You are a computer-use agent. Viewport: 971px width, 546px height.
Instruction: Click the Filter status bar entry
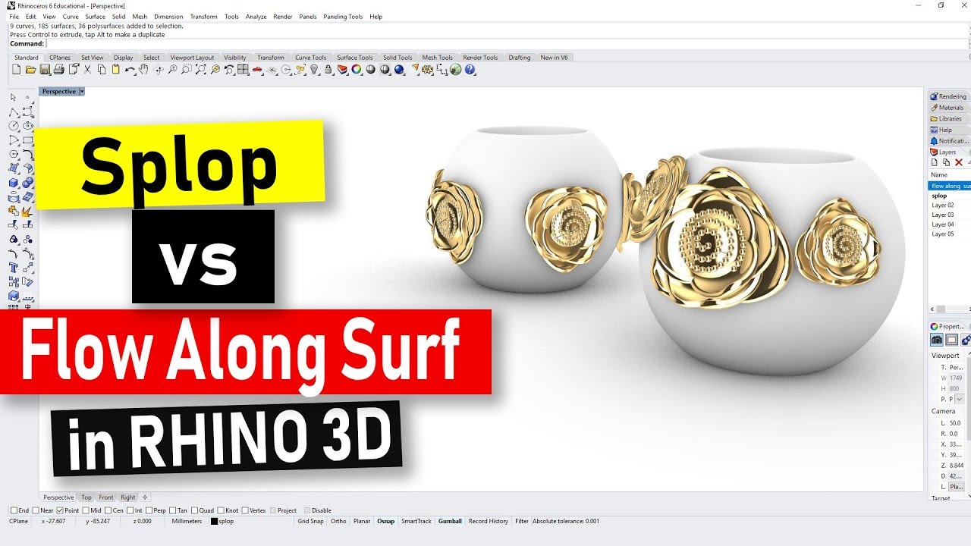(521, 521)
